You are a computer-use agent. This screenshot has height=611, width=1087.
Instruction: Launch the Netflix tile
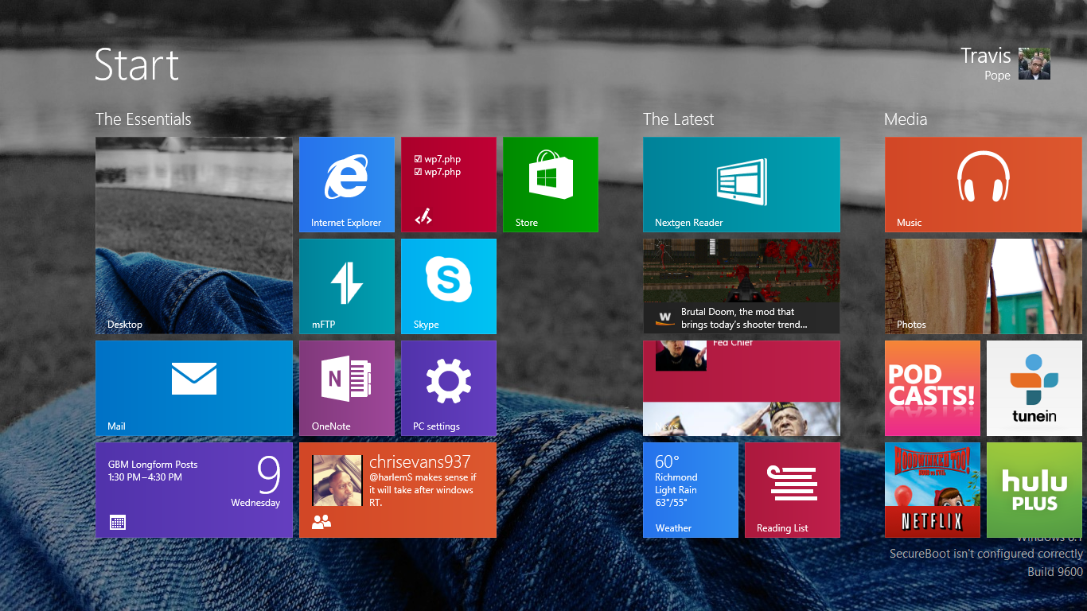coord(933,490)
